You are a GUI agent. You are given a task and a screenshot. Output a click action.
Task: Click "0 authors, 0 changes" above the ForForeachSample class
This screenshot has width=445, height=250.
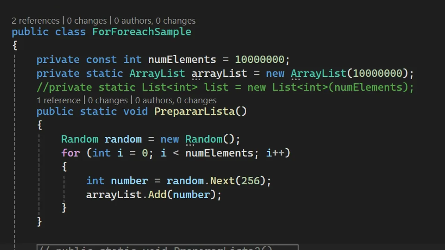click(155, 21)
